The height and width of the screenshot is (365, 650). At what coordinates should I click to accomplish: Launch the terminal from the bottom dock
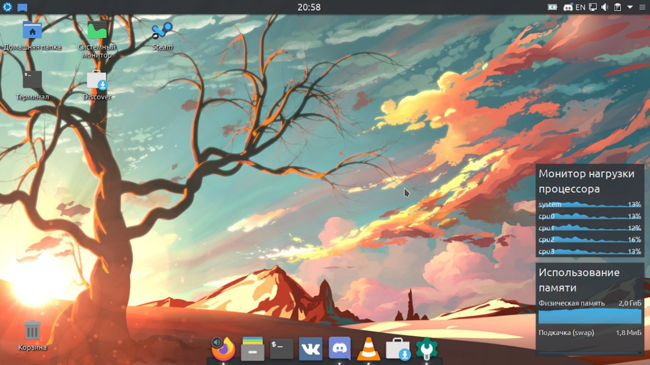click(x=282, y=349)
